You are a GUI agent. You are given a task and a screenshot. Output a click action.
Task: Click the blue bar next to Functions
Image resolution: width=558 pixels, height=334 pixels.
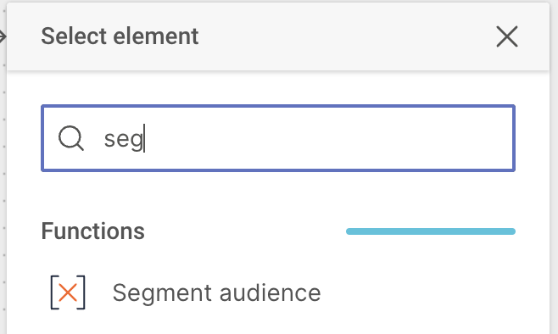pos(431,231)
